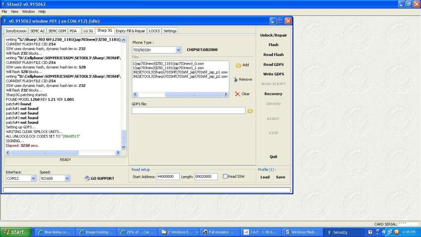Open Windows Media taskbar item
The width and height of the screenshot is (421, 237).
(302, 232)
